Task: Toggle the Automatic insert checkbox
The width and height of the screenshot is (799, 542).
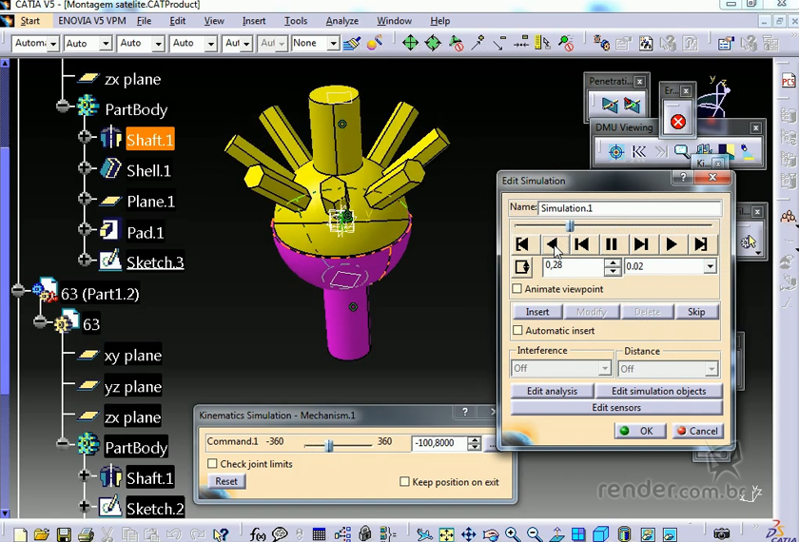Action: pos(517,331)
